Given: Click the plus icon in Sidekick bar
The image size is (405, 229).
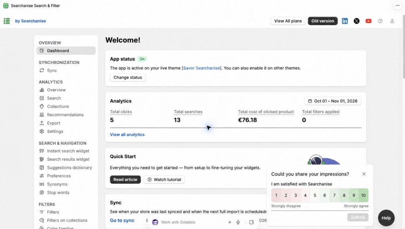Looking at the screenshot, I should tap(230, 222).
